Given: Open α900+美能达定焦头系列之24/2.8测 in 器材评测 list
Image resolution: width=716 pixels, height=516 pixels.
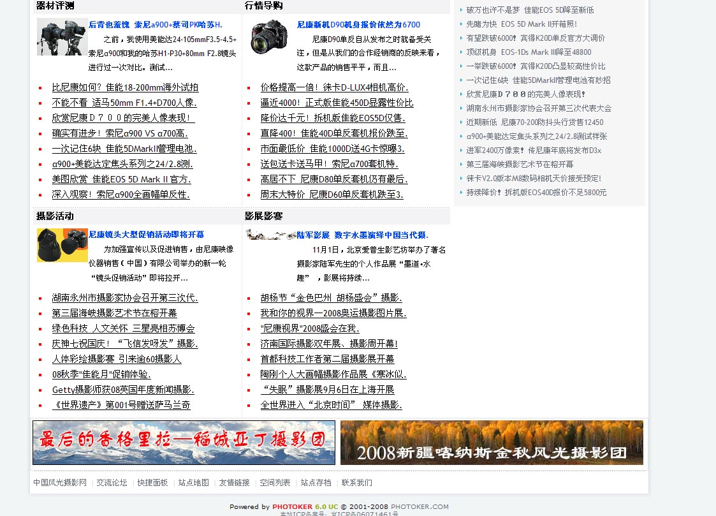Looking at the screenshot, I should point(122,164).
